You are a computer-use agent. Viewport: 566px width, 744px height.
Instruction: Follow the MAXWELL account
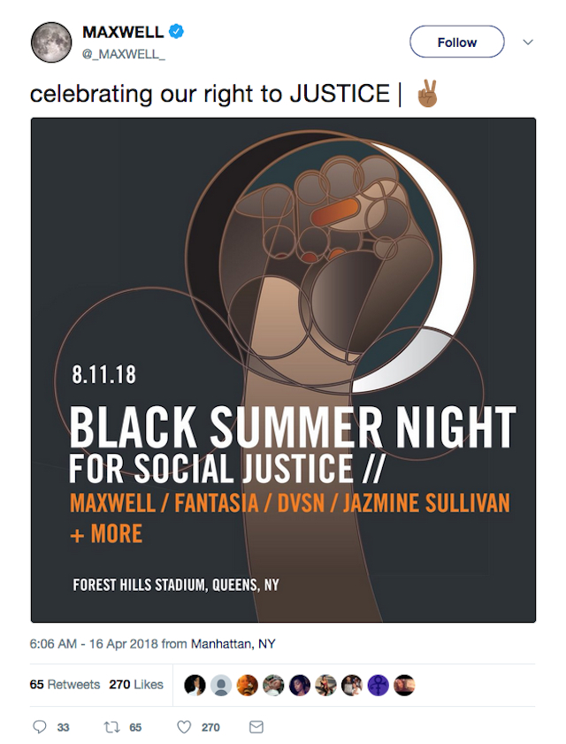click(x=457, y=42)
